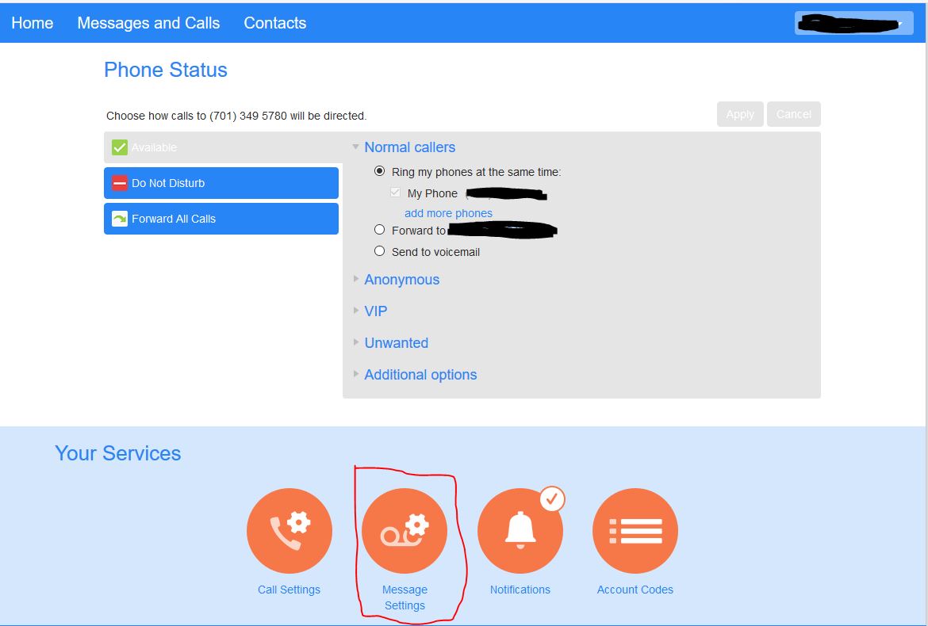Go to Messages and Calls tab

coord(148,23)
